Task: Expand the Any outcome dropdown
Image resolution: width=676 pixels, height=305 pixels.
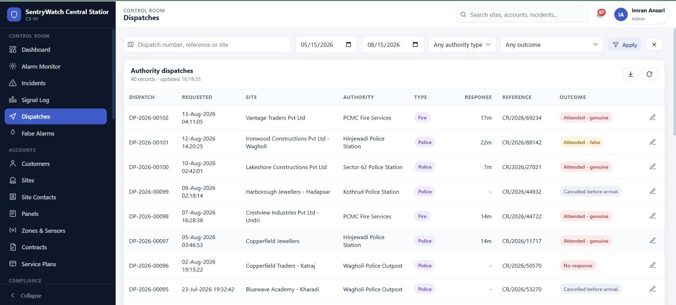Action: coord(552,44)
